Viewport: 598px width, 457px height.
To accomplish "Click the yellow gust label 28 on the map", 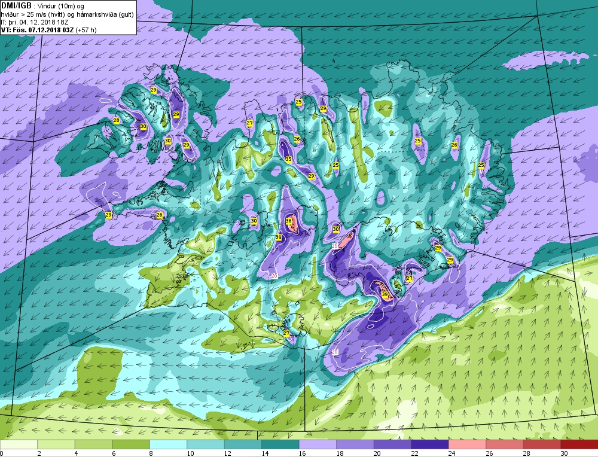I will click(x=117, y=121).
